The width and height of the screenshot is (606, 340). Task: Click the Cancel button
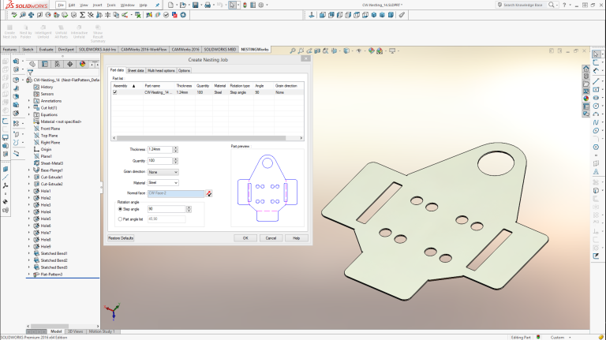[x=271, y=238]
